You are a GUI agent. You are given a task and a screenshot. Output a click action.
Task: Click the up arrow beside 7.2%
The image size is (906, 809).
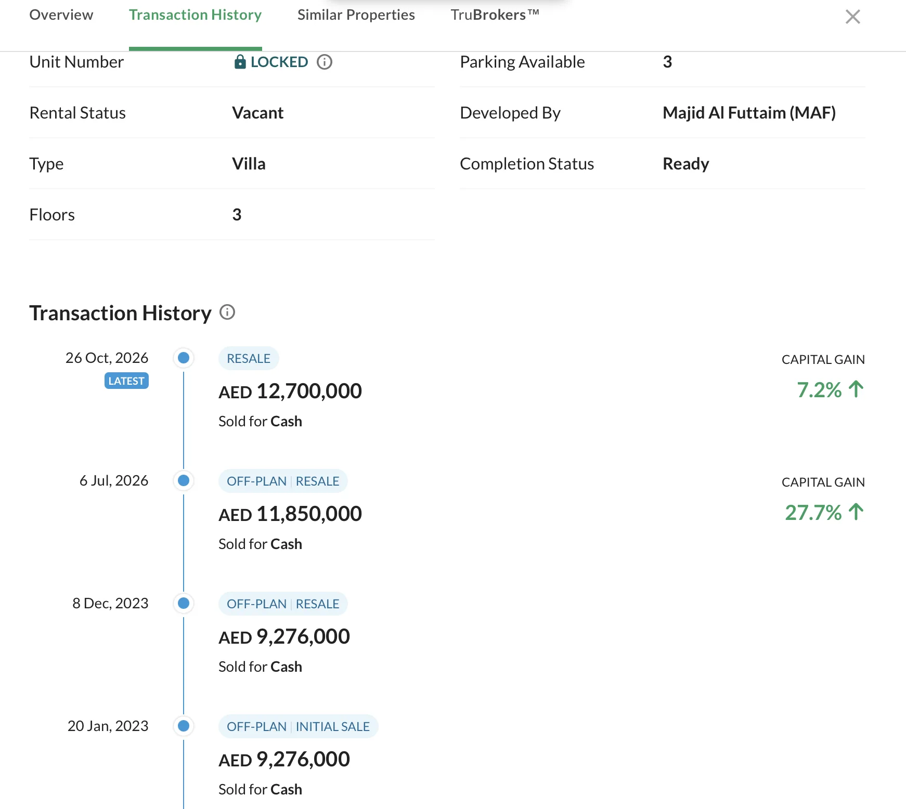[x=856, y=389]
